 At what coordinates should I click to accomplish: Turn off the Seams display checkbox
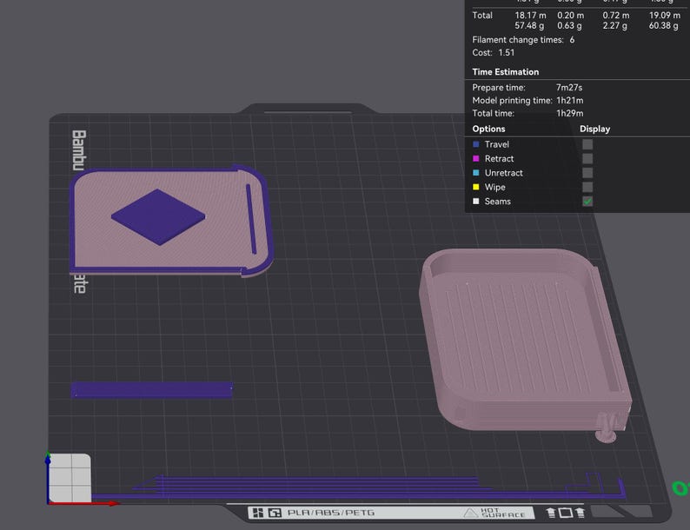tap(587, 201)
